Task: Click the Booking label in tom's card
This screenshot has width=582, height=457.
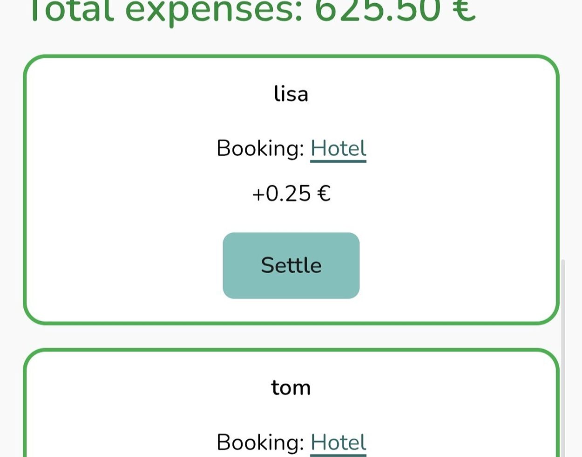Action: coord(260,442)
